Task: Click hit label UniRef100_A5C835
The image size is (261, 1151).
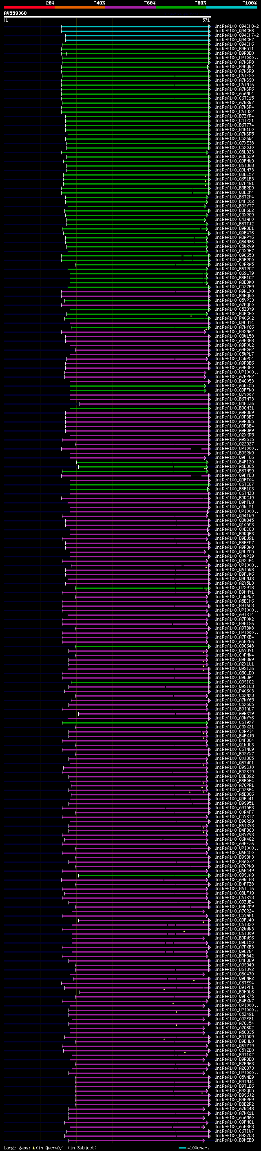Action: 234,1032
